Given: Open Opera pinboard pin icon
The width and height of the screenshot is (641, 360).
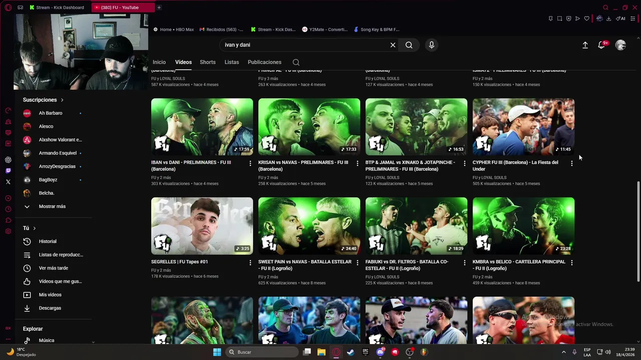Looking at the screenshot, I should click(x=550, y=18).
